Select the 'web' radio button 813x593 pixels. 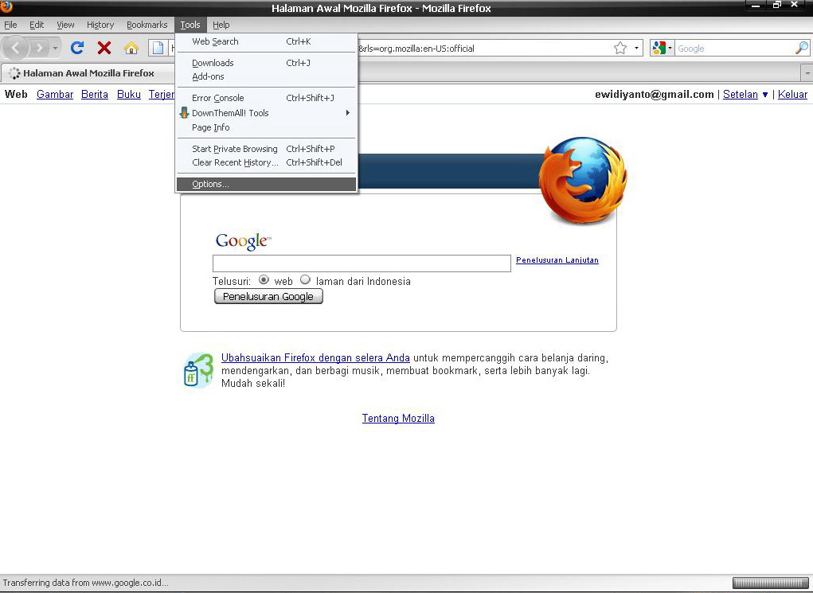pos(264,280)
